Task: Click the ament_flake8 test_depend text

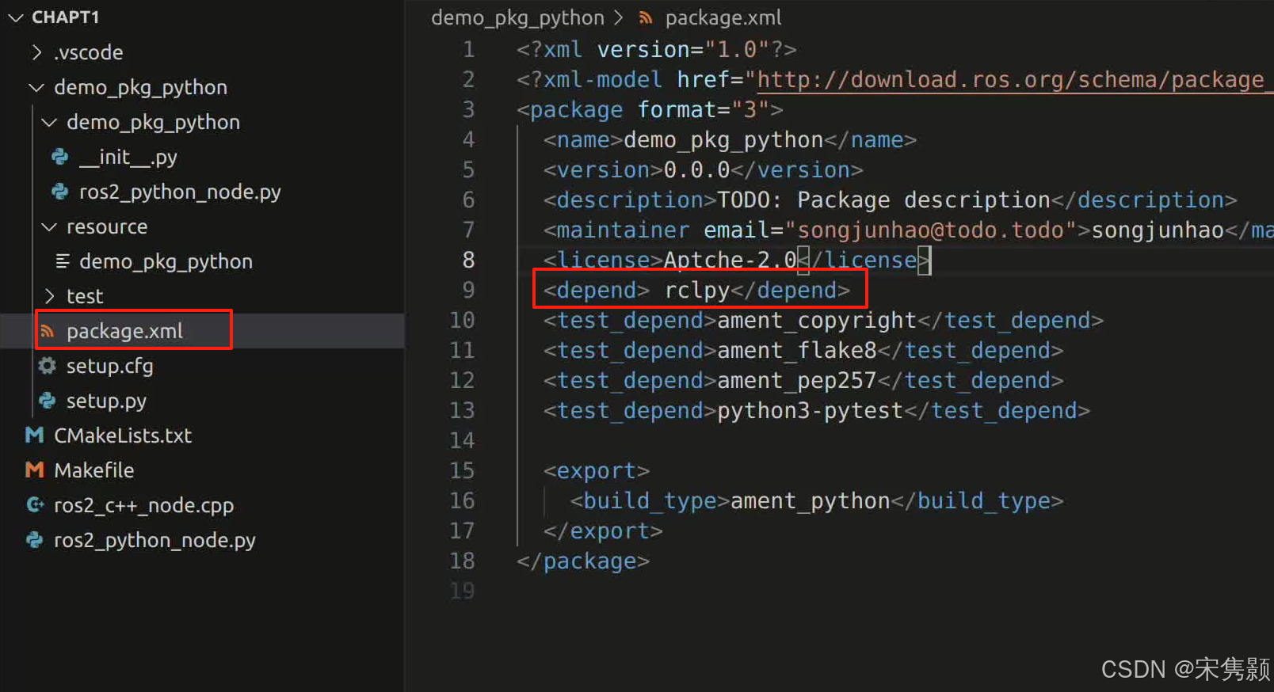Action: pyautogui.click(x=796, y=351)
